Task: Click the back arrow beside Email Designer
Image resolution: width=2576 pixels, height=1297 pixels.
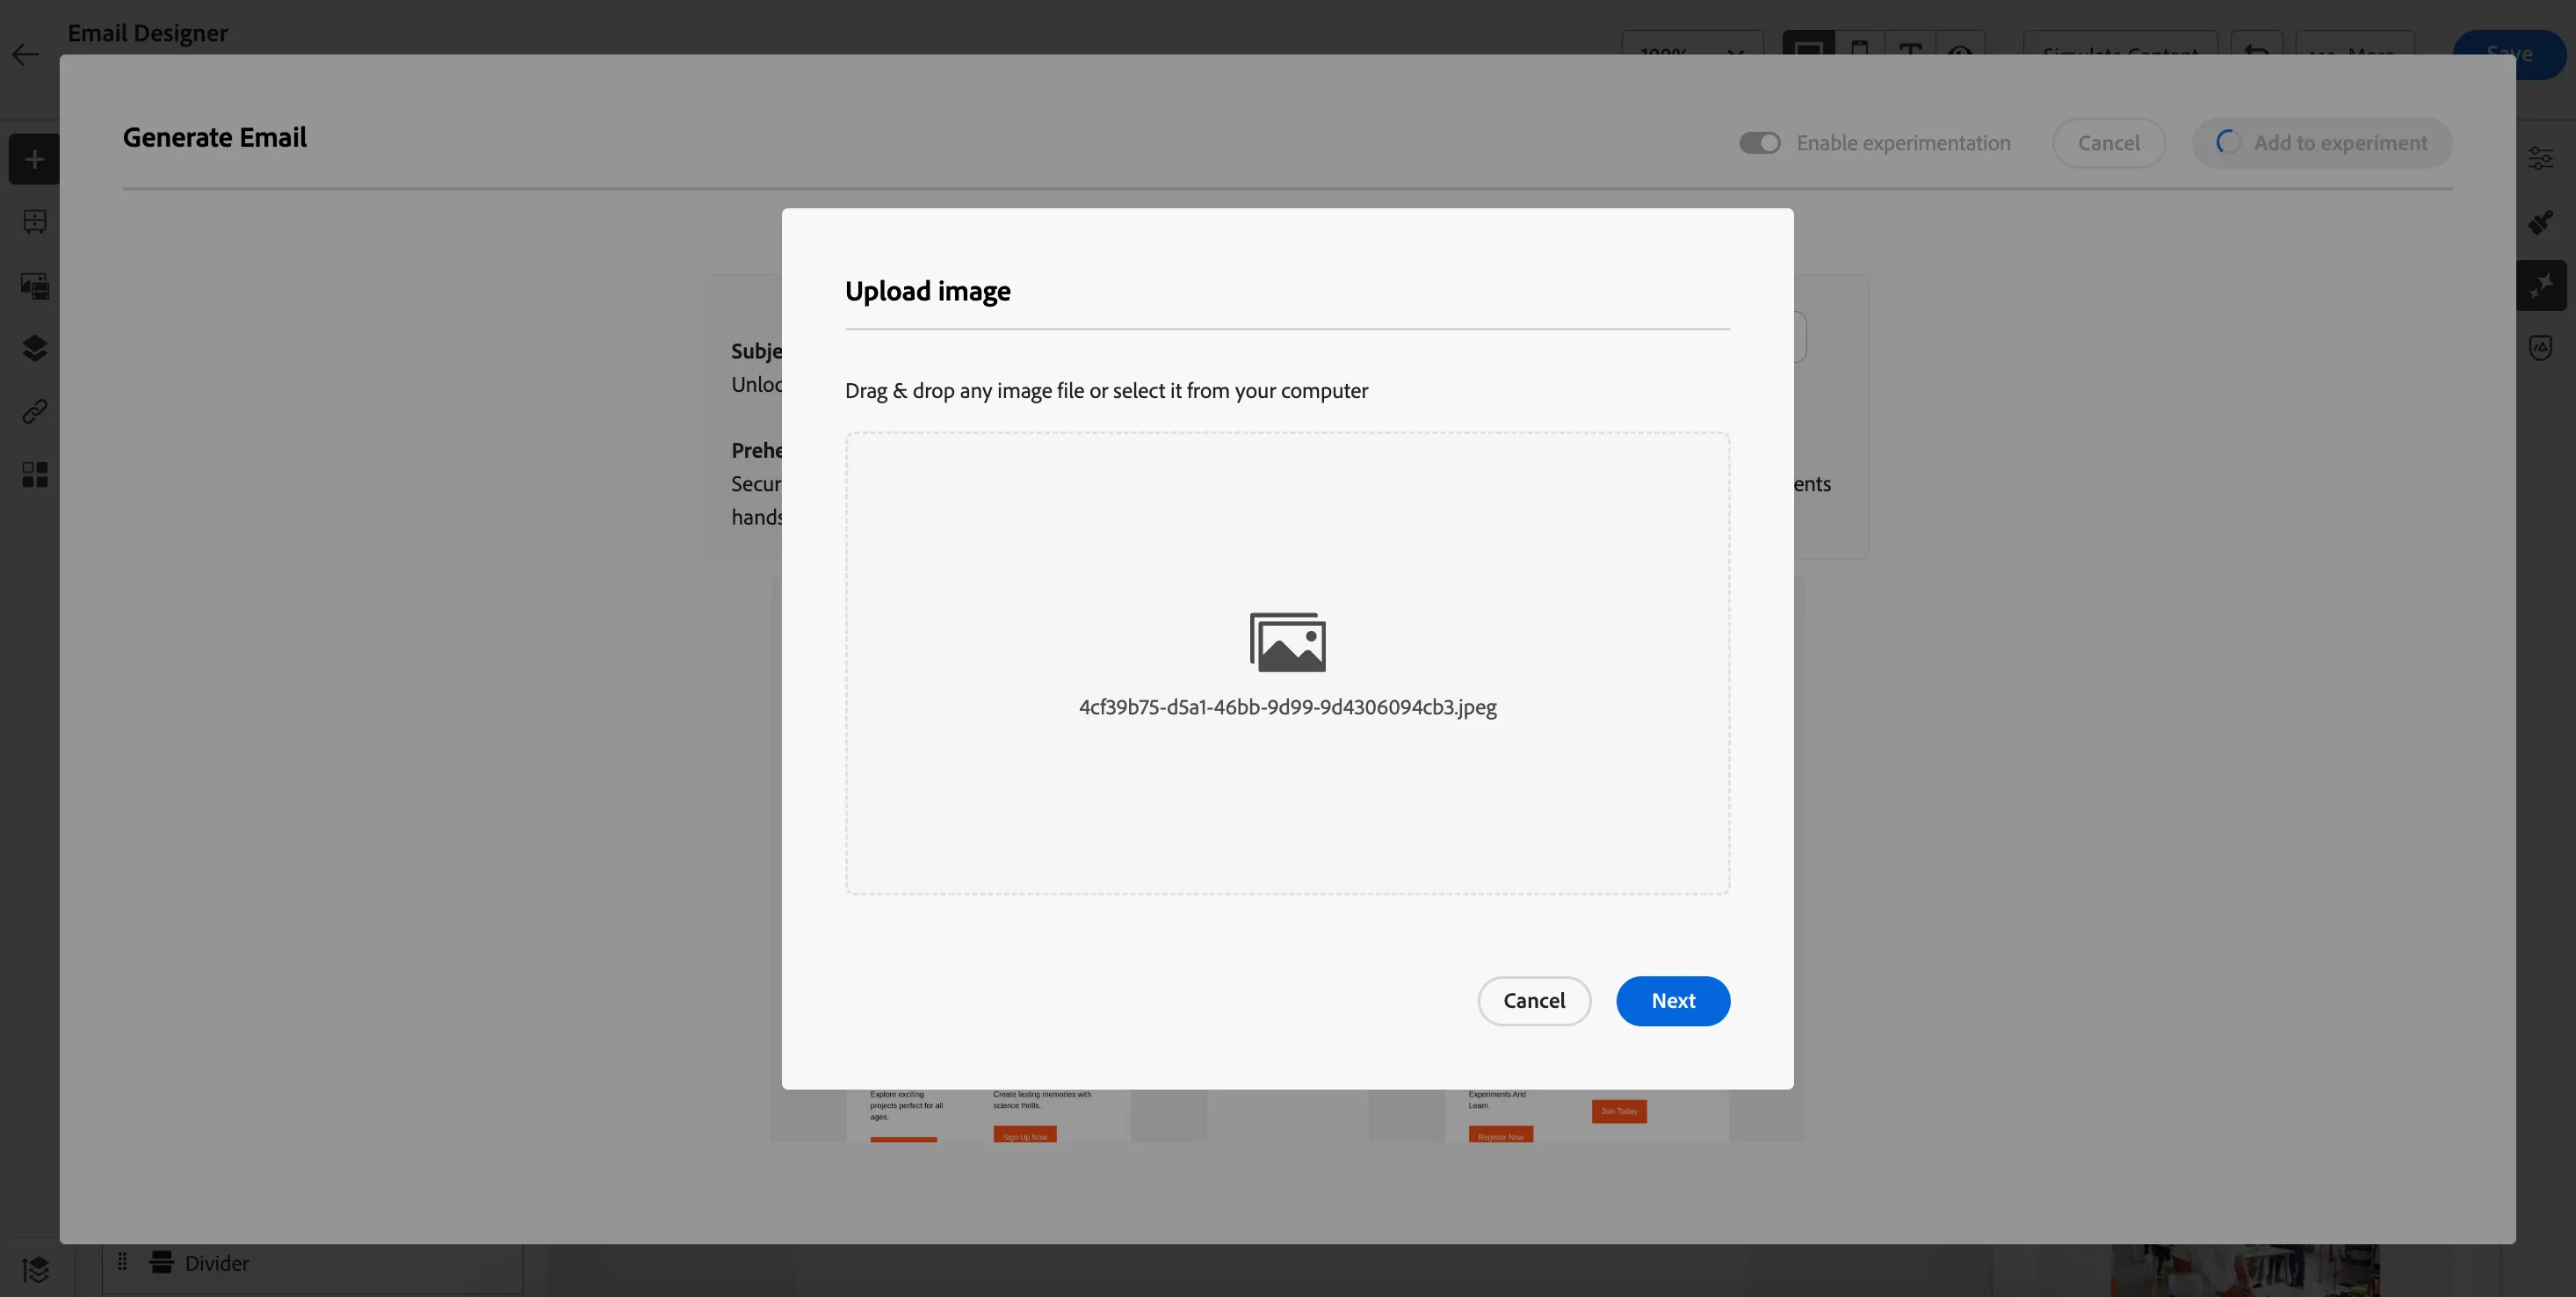Action: click(x=25, y=54)
